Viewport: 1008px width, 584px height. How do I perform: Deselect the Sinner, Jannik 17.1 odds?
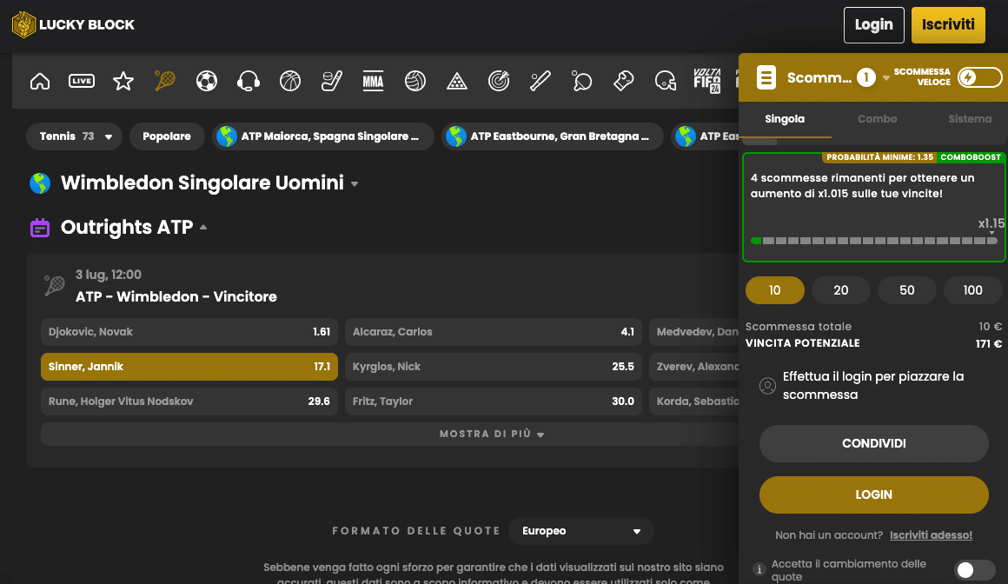[189, 367]
